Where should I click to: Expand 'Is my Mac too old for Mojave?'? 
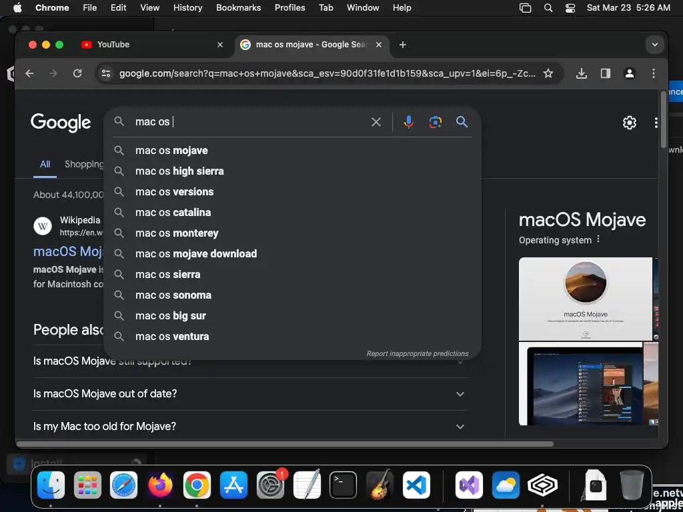click(x=250, y=426)
